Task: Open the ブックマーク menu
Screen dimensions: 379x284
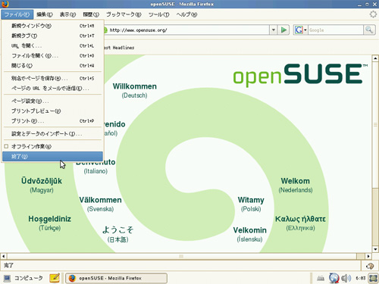Action: coord(124,14)
